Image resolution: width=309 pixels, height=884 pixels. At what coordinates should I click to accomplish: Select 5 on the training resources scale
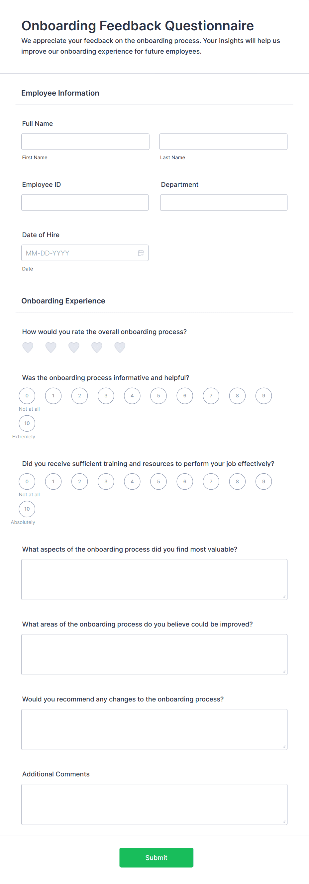coord(158,481)
